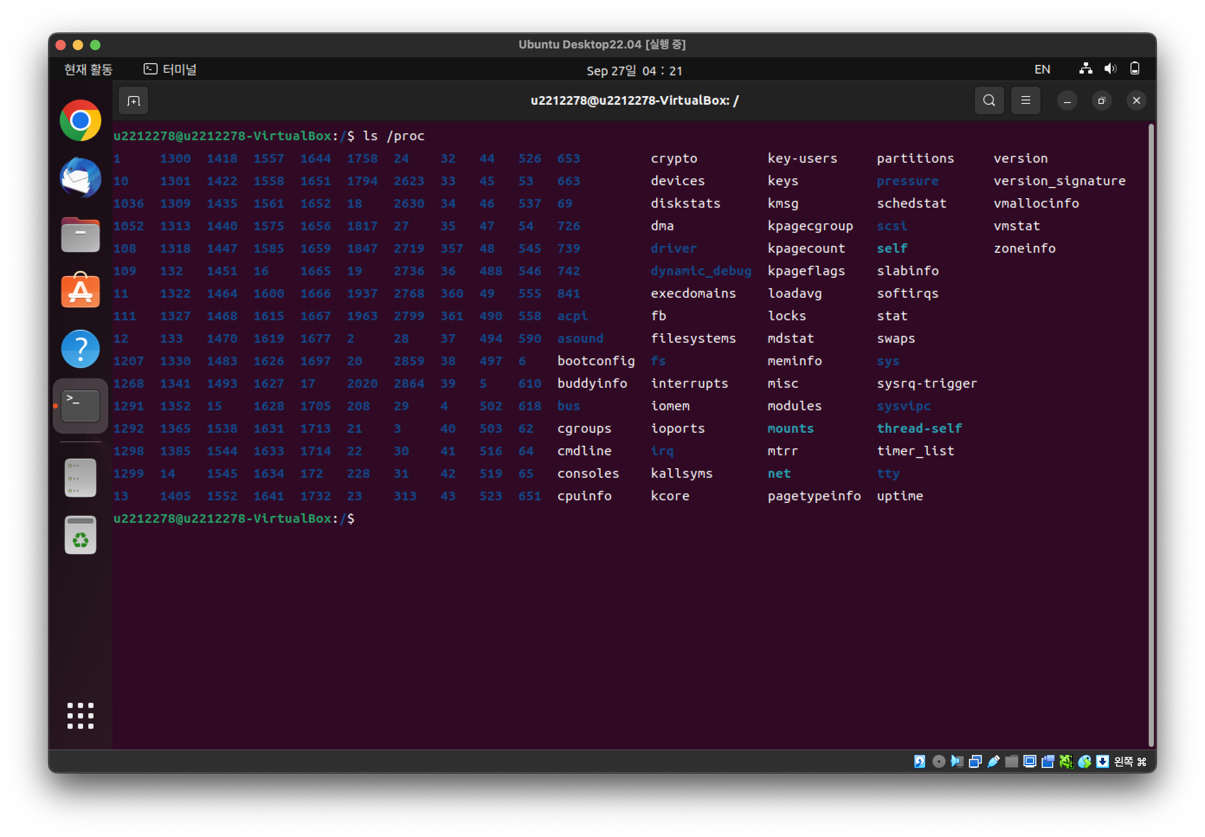Screen dimensions: 1205x837
Task: Maximize the terminal window
Action: pos(1101,101)
